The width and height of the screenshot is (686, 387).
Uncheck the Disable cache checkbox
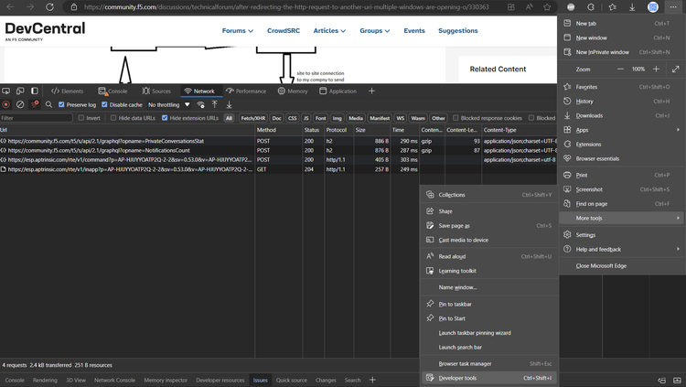(105, 105)
